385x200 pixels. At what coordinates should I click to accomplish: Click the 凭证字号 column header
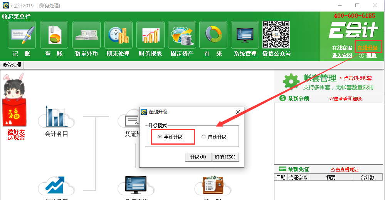[x=298, y=177]
